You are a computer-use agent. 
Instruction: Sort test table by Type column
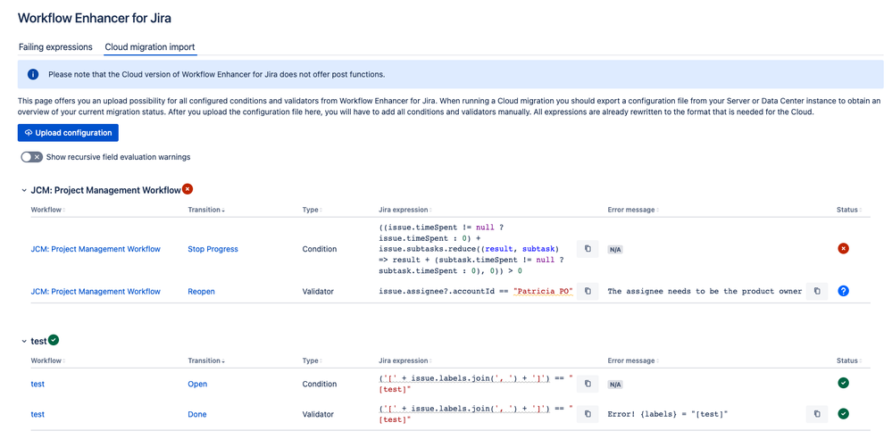point(313,360)
